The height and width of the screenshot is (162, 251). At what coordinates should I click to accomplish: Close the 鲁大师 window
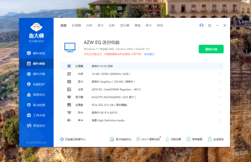(x=225, y=25)
